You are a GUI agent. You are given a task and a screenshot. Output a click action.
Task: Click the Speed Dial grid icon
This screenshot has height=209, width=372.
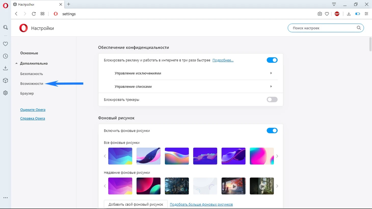[x=43, y=14]
